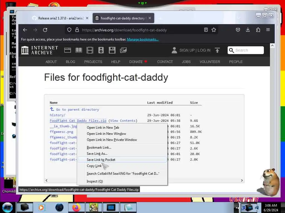Click the Manage bookmarks... link
Viewport: 285px width, 213px height.
click(x=143, y=39)
